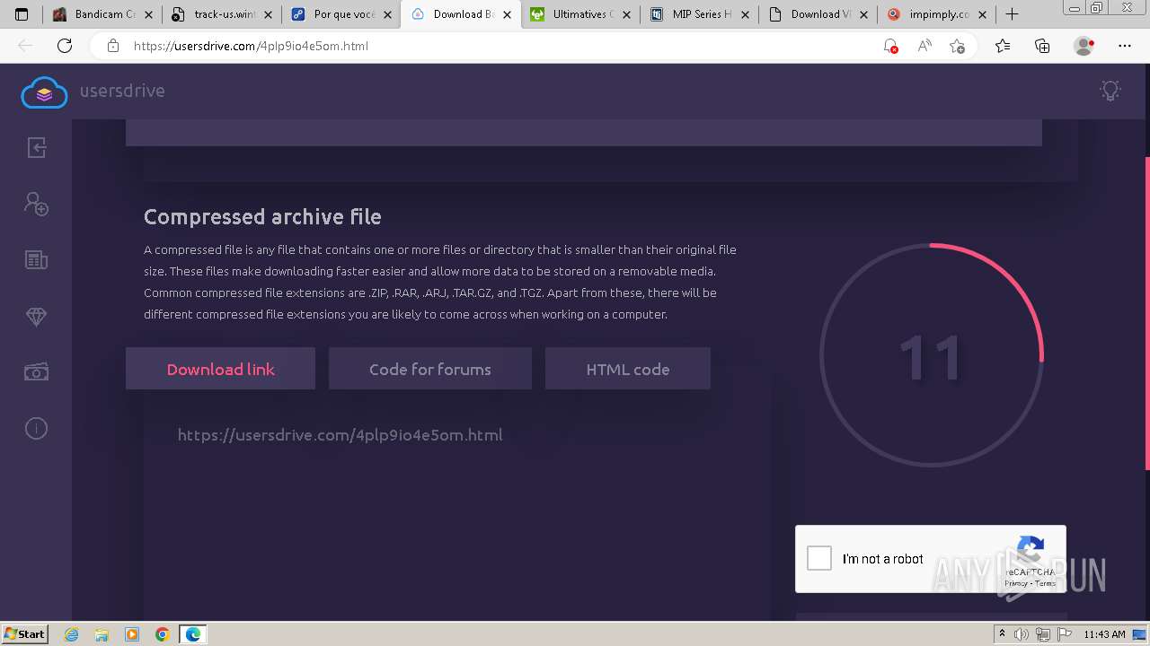The width and height of the screenshot is (1150, 646).
Task: Switch to the Ultimatives tab
Action: [x=580, y=14]
